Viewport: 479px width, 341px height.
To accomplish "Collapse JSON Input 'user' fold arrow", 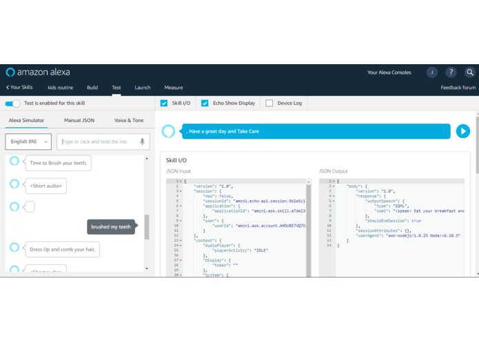I will [181, 220].
